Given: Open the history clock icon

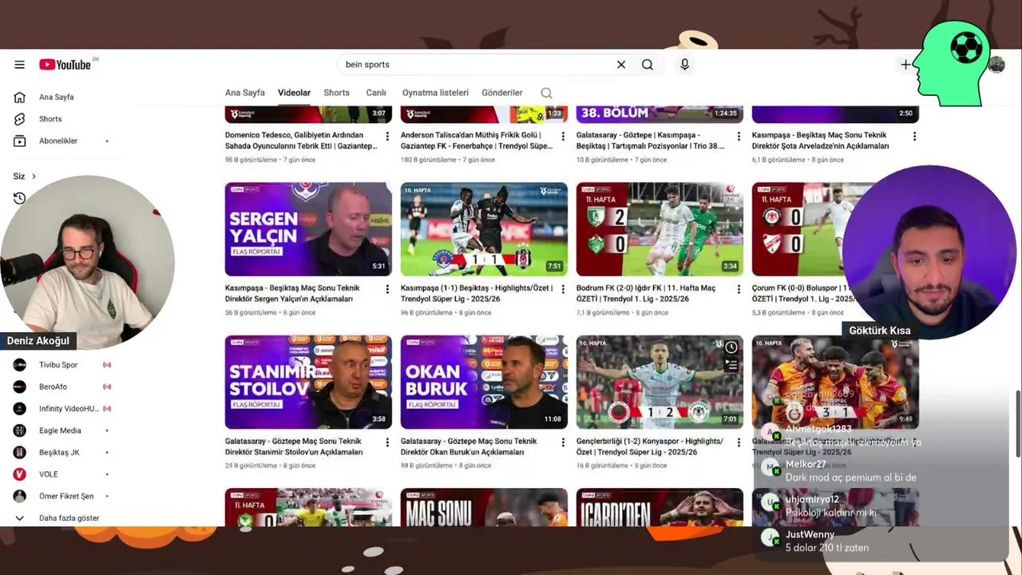Looking at the screenshot, I should [x=20, y=198].
